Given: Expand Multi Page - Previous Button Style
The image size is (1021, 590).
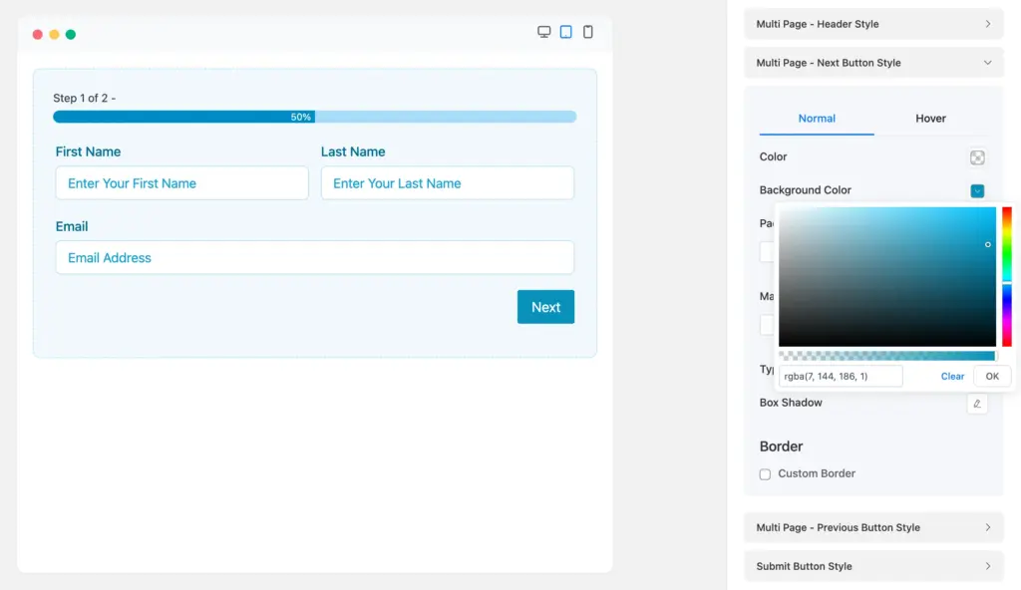Looking at the screenshot, I should [873, 527].
